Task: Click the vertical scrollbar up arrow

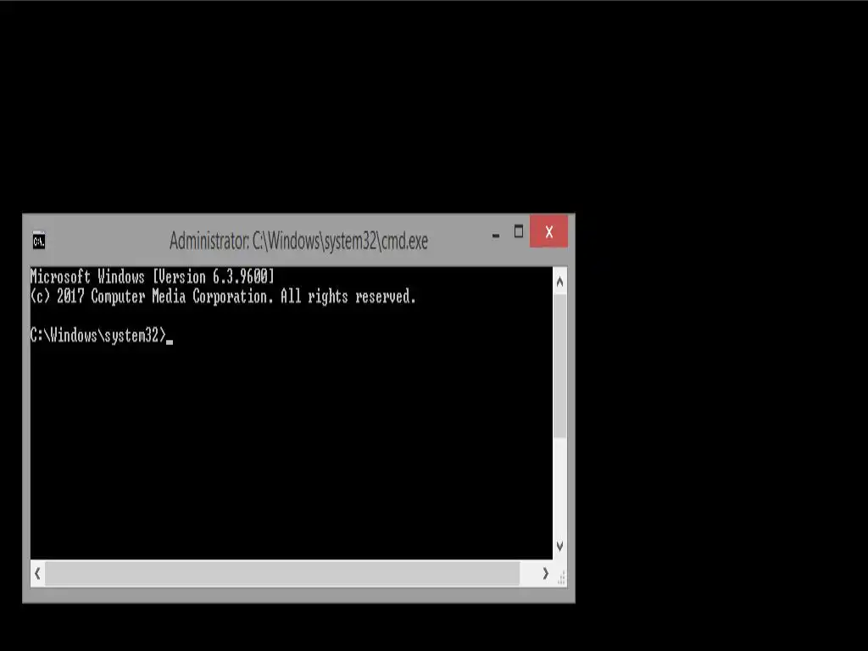Action: (559, 282)
